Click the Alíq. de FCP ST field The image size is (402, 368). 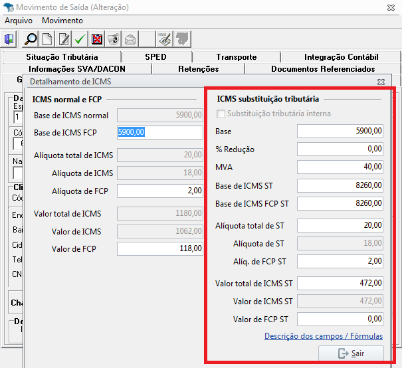click(340, 262)
